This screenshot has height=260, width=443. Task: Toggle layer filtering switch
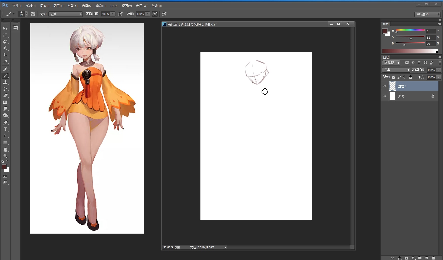click(440, 63)
